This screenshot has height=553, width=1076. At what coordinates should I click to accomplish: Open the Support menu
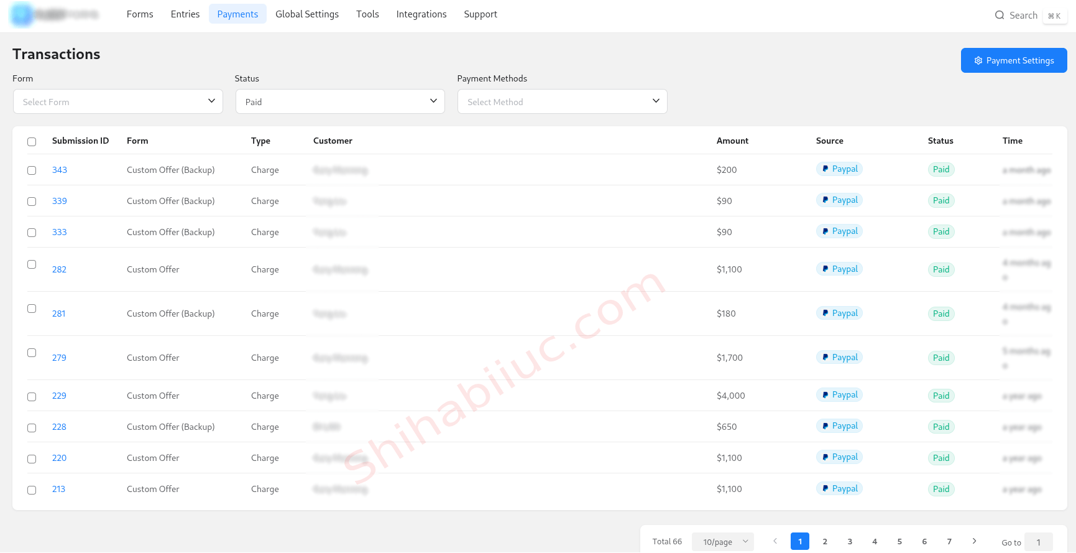point(481,14)
